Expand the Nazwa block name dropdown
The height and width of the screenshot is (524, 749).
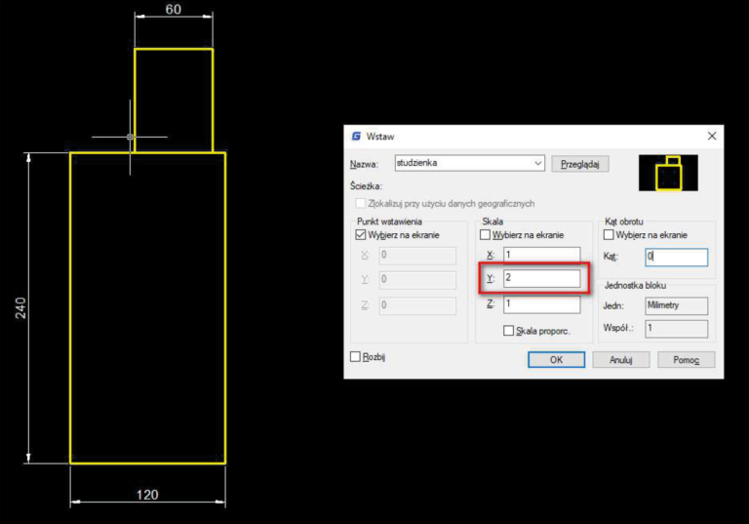[x=538, y=164]
